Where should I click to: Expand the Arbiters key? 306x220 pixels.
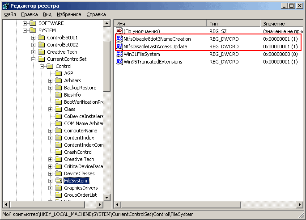tap(51, 80)
